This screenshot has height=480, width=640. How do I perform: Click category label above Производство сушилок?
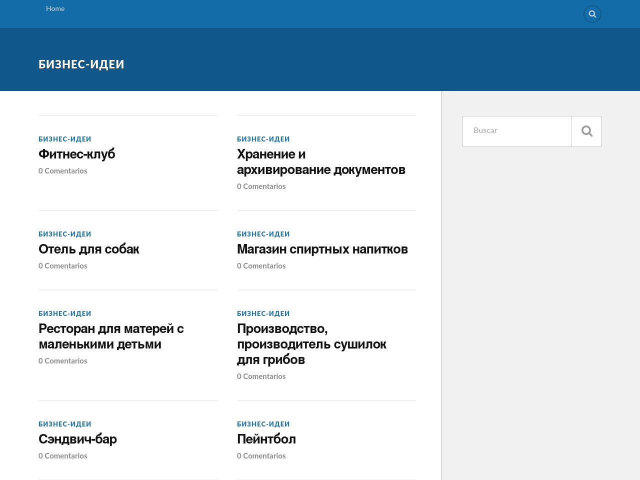coord(263,313)
